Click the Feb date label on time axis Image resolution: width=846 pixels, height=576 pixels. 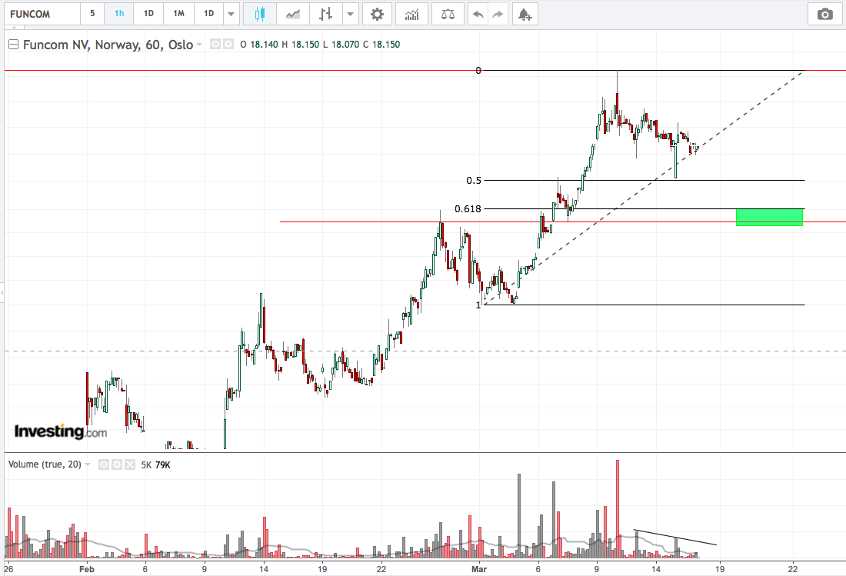click(87, 569)
